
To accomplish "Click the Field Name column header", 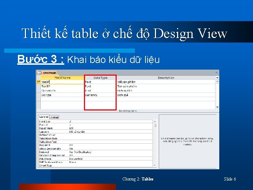I will (62, 78).
